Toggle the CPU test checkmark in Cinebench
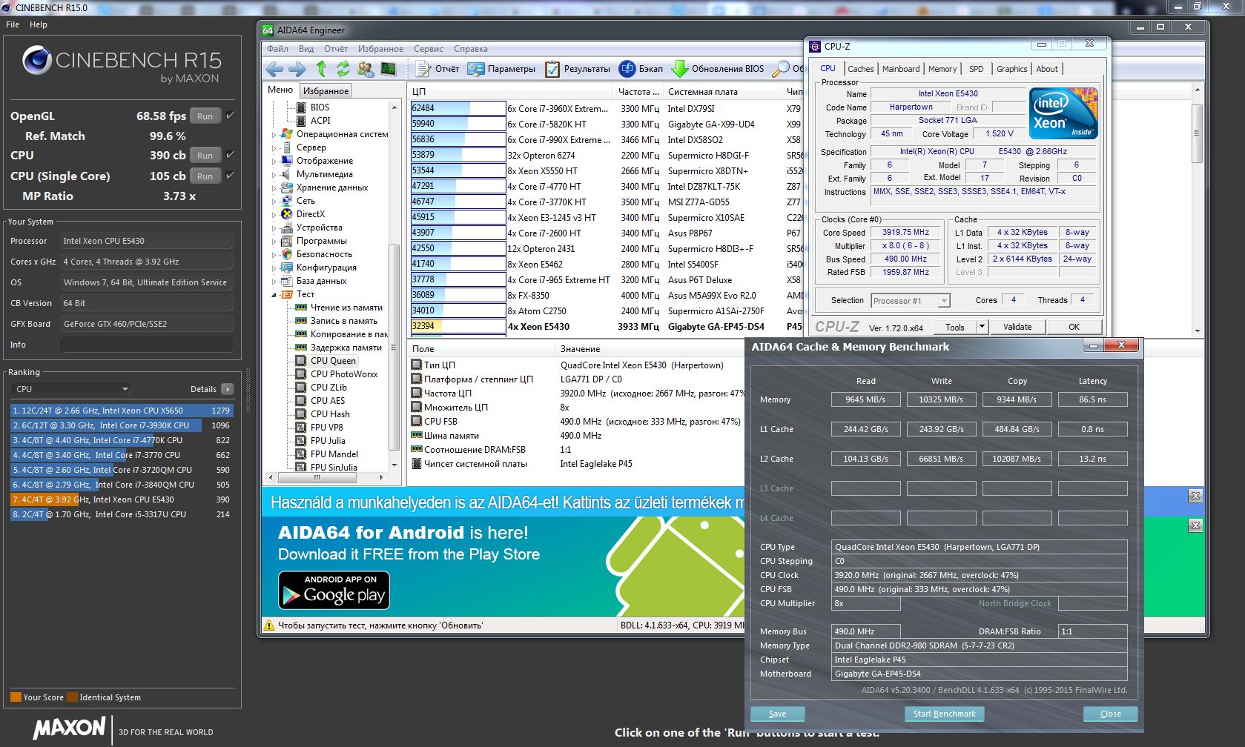Viewport: 1245px width, 747px height. tap(231, 155)
